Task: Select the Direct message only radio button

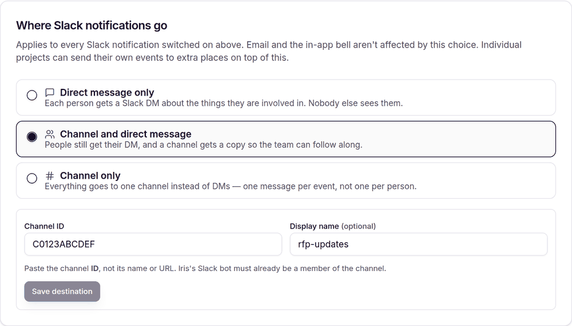Action: pos(31,95)
